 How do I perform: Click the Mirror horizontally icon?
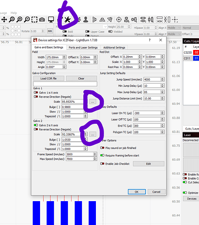click(x=102, y=19)
